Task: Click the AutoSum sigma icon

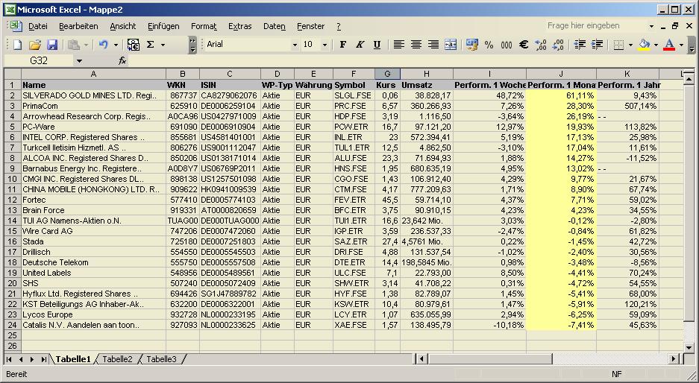Action: (x=151, y=45)
